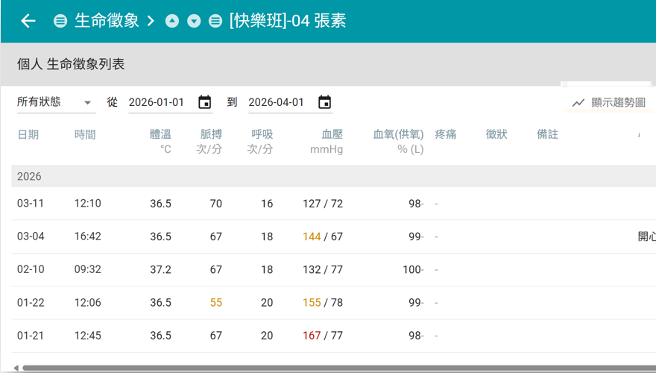Viewport: 656px width, 373px height.
Task: Click the horizontal scrollbar at the bottom
Action: coord(339,368)
